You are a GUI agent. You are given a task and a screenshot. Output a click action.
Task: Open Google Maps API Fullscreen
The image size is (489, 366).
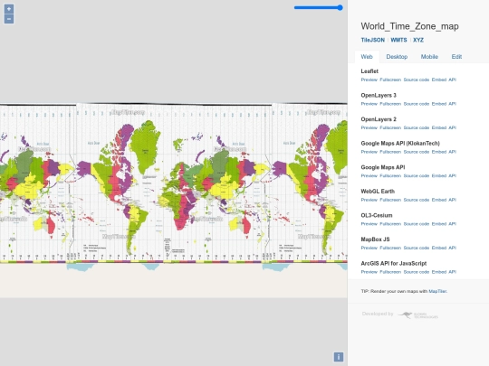click(390, 175)
